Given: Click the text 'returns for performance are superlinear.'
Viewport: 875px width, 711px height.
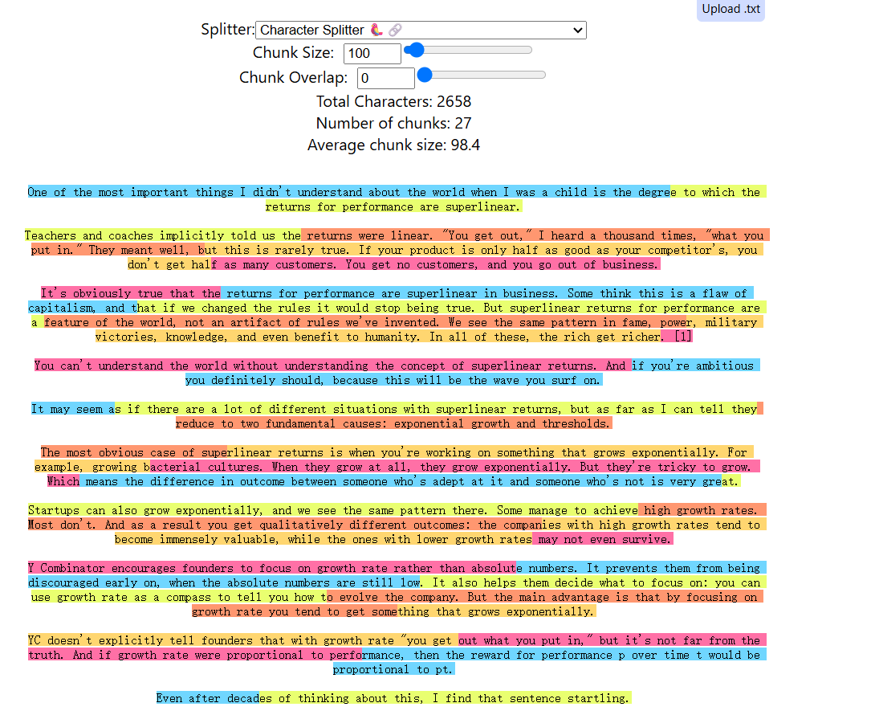Looking at the screenshot, I should coord(393,206).
